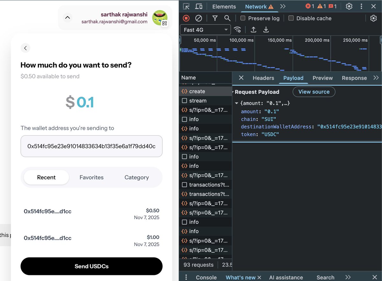Toggle the device toolbar icon
The width and height of the screenshot is (382, 281).
click(x=199, y=6)
